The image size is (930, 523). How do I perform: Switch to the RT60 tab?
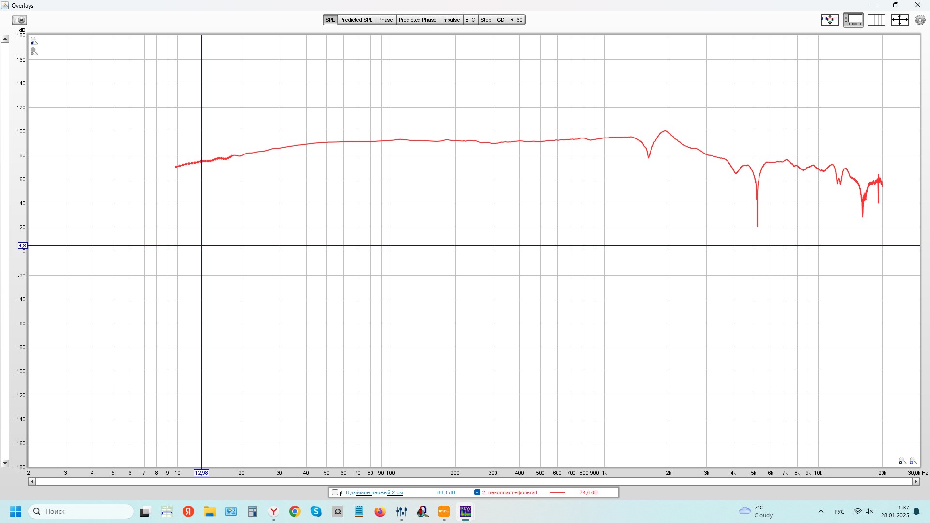click(516, 20)
